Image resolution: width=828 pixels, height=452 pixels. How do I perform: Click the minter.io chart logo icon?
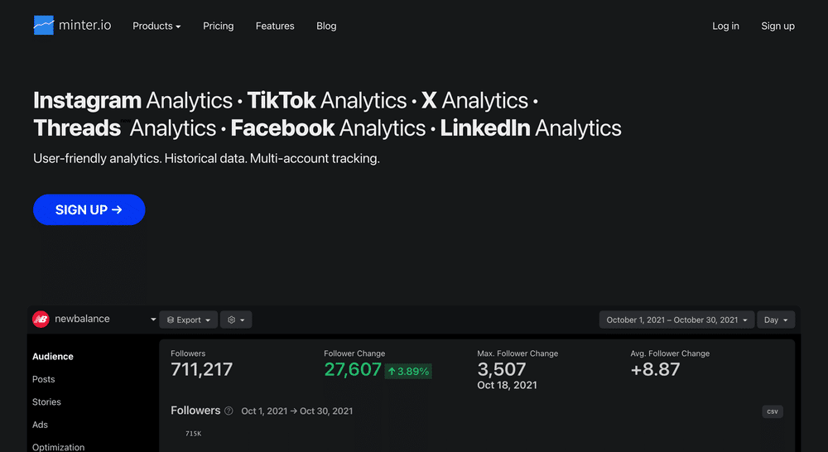44,26
